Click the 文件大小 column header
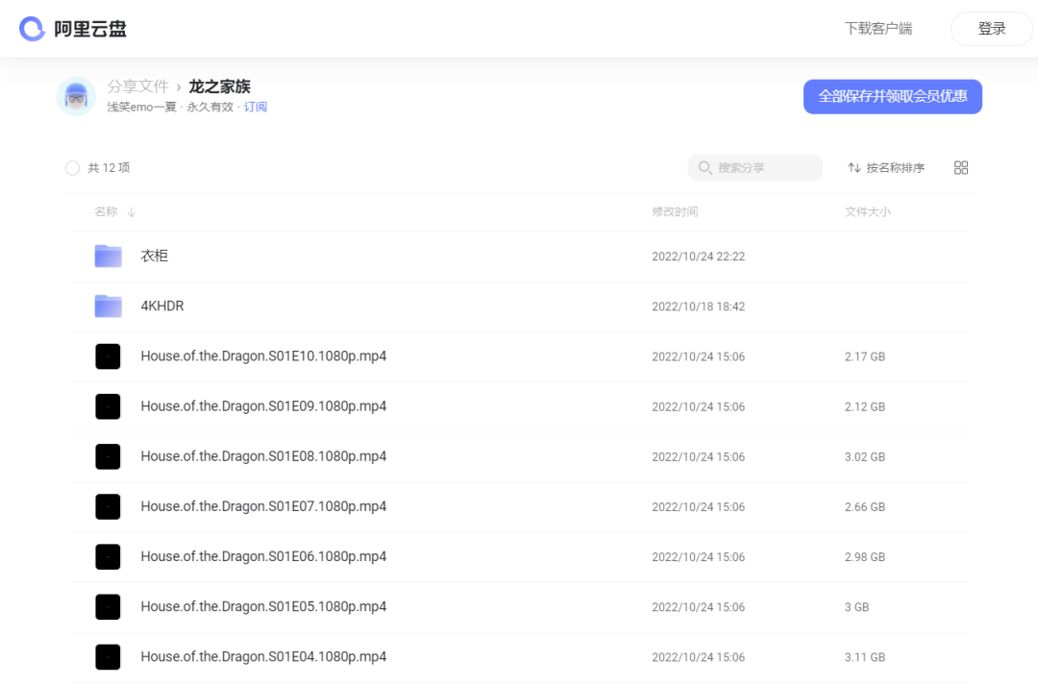This screenshot has height=686, width=1038. tap(867, 212)
